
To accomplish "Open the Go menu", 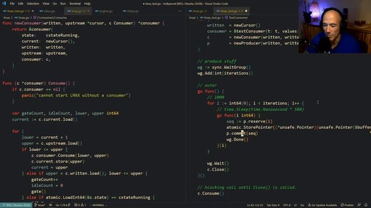I will [x=54, y=3].
